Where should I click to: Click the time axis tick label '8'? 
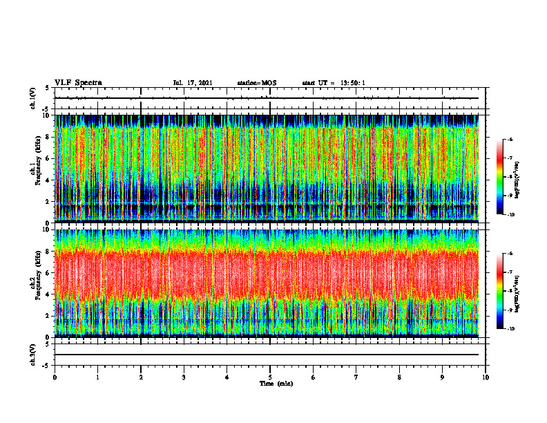coord(399,377)
